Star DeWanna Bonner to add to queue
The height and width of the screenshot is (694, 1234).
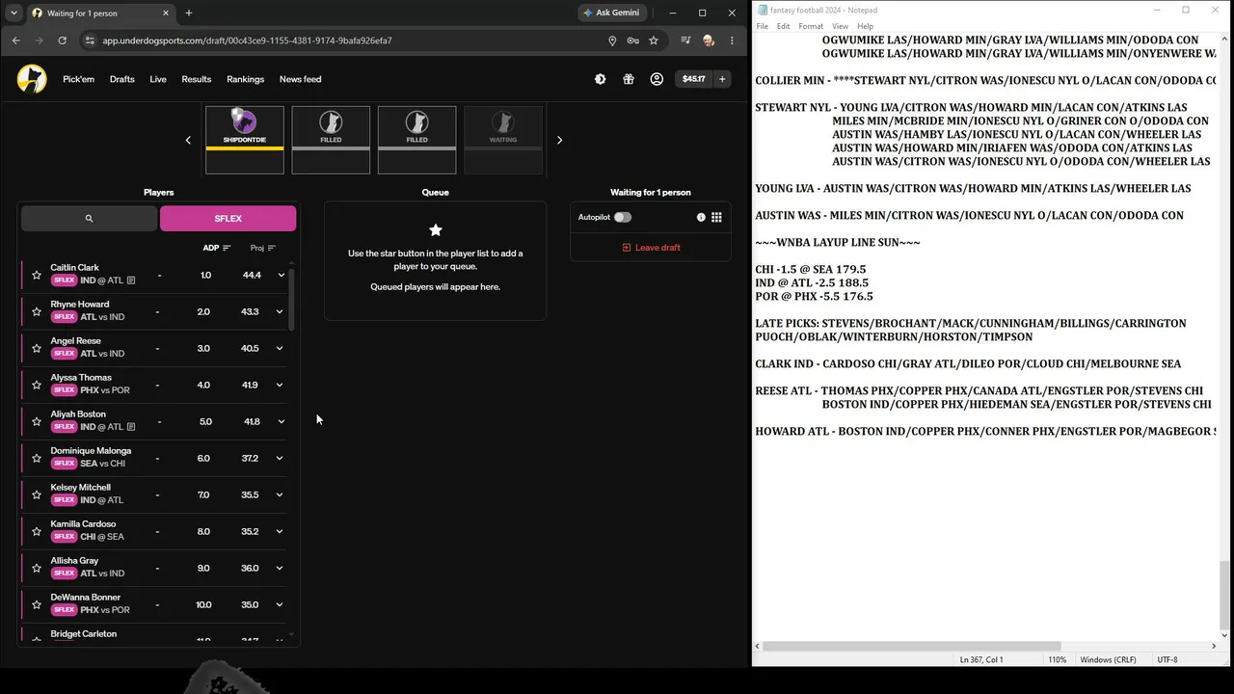click(37, 604)
